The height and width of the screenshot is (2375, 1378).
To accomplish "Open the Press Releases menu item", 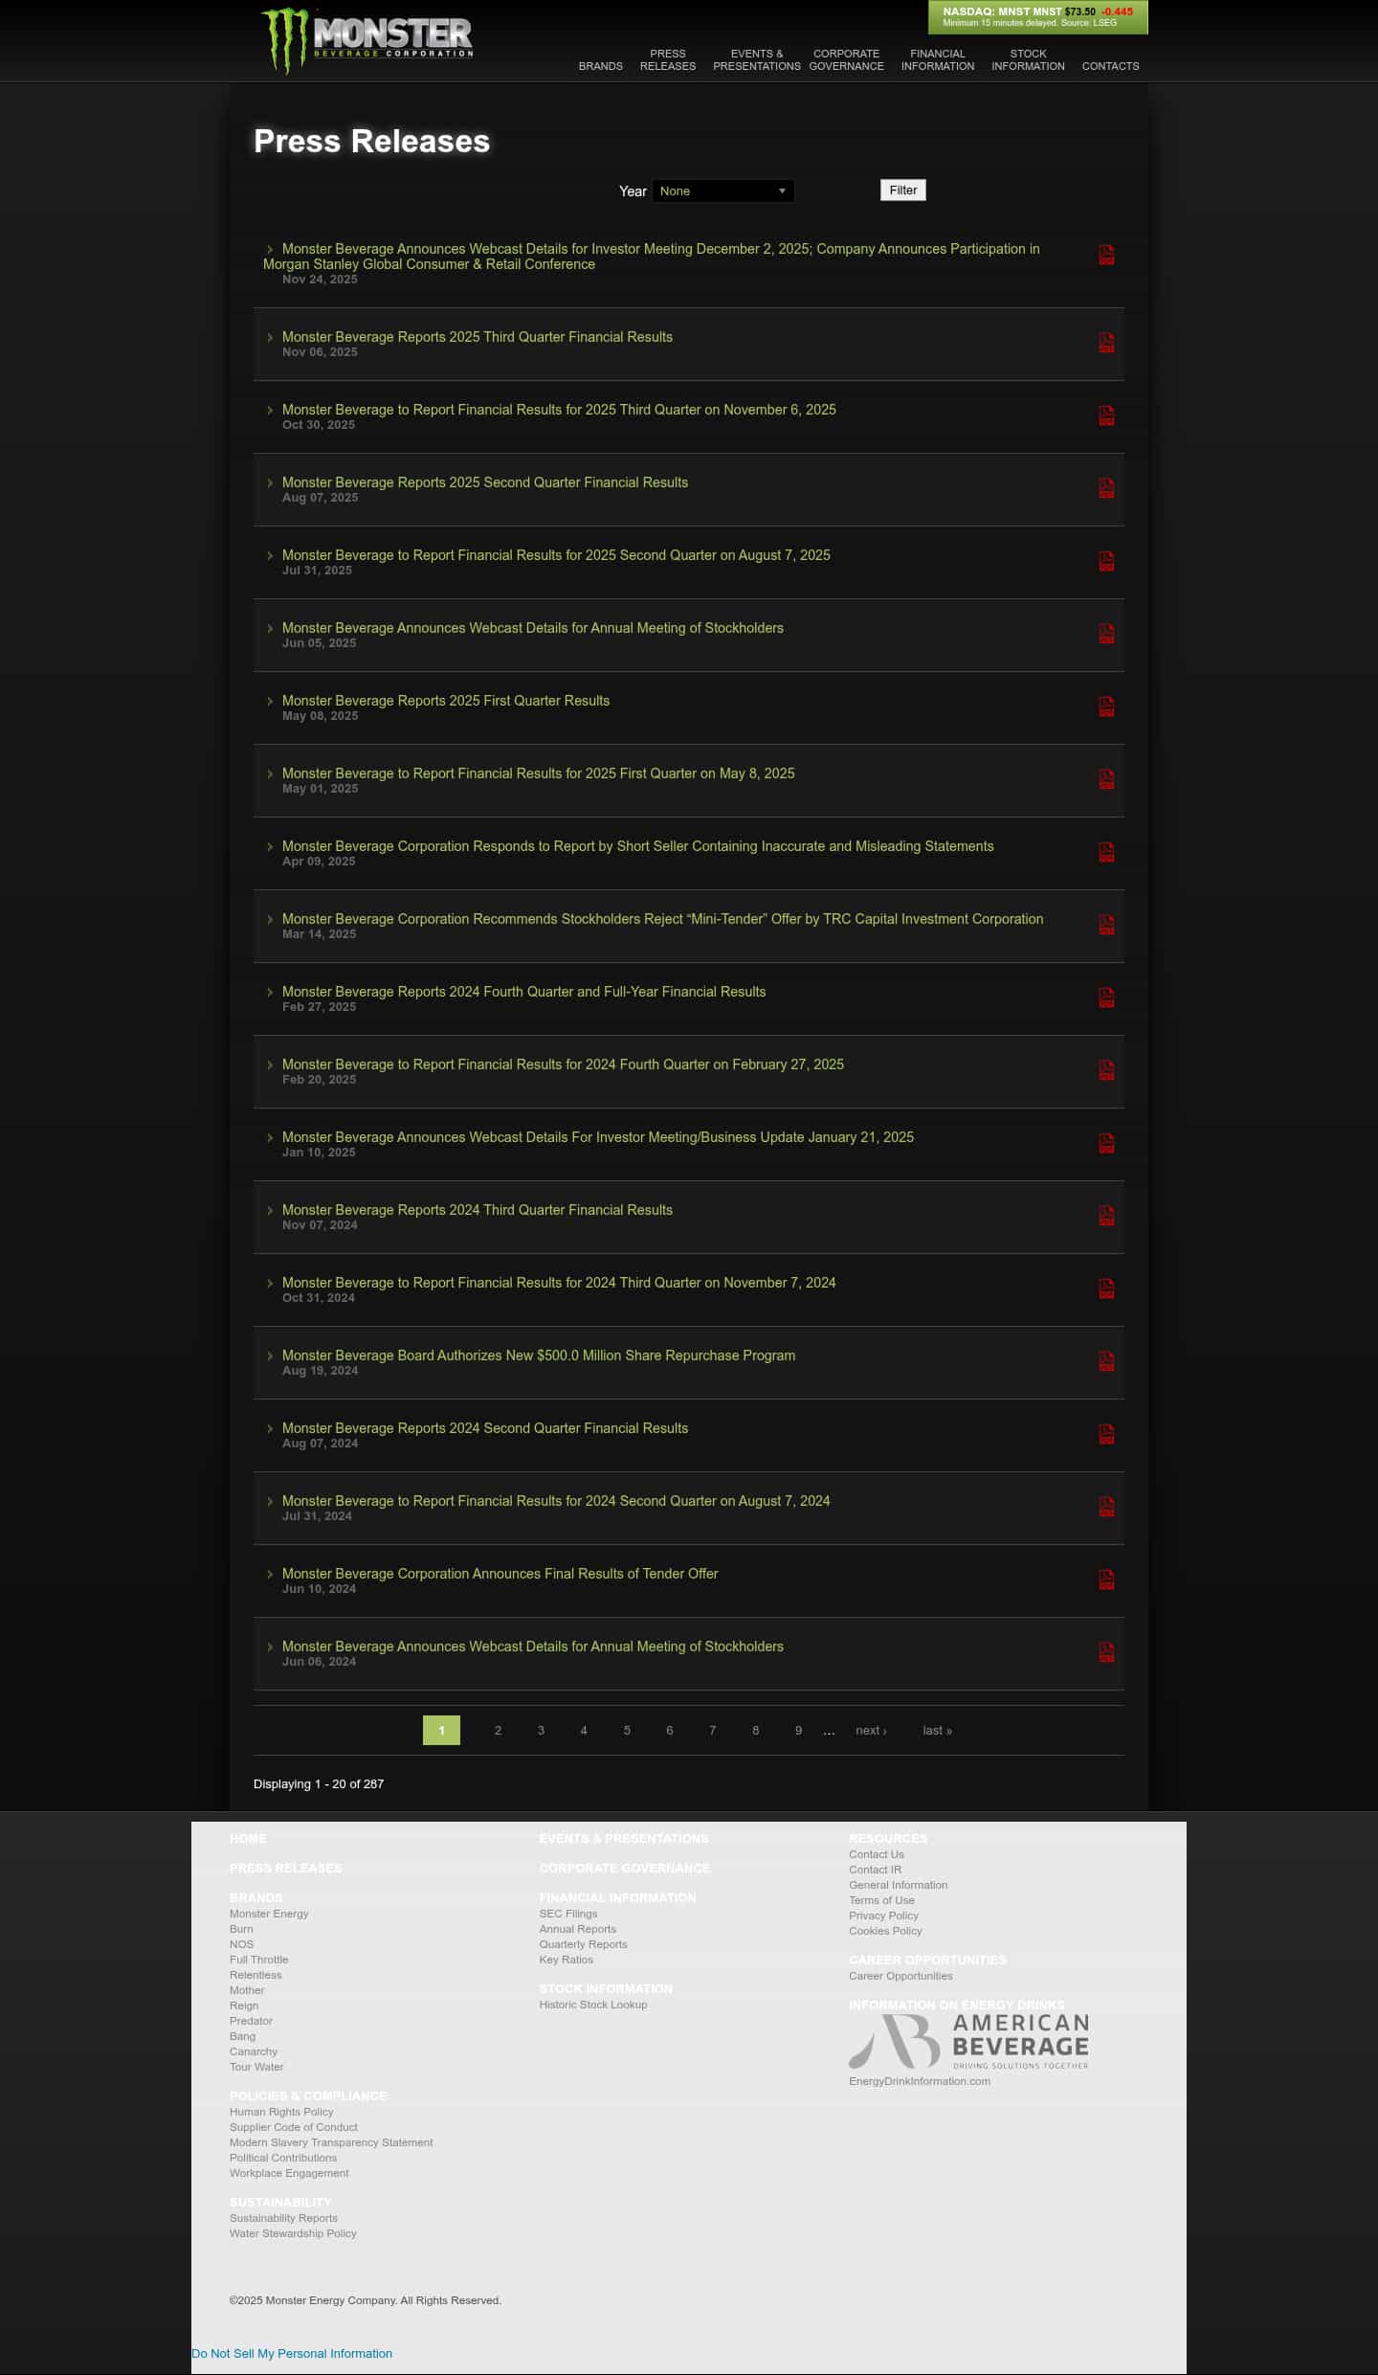I will 667,60.
